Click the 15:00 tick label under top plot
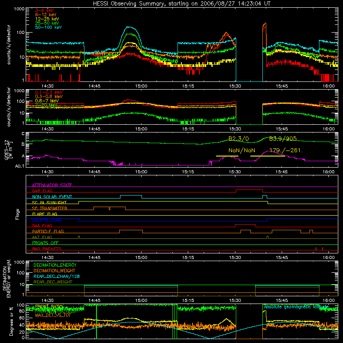This screenshot has width=343, height=343. click(141, 86)
